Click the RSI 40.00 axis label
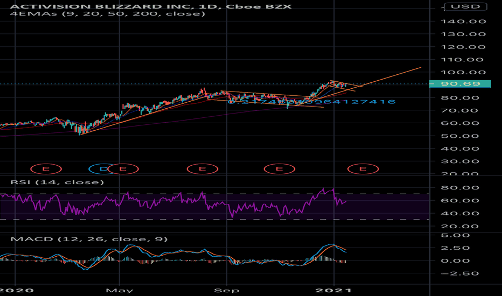 (460, 214)
